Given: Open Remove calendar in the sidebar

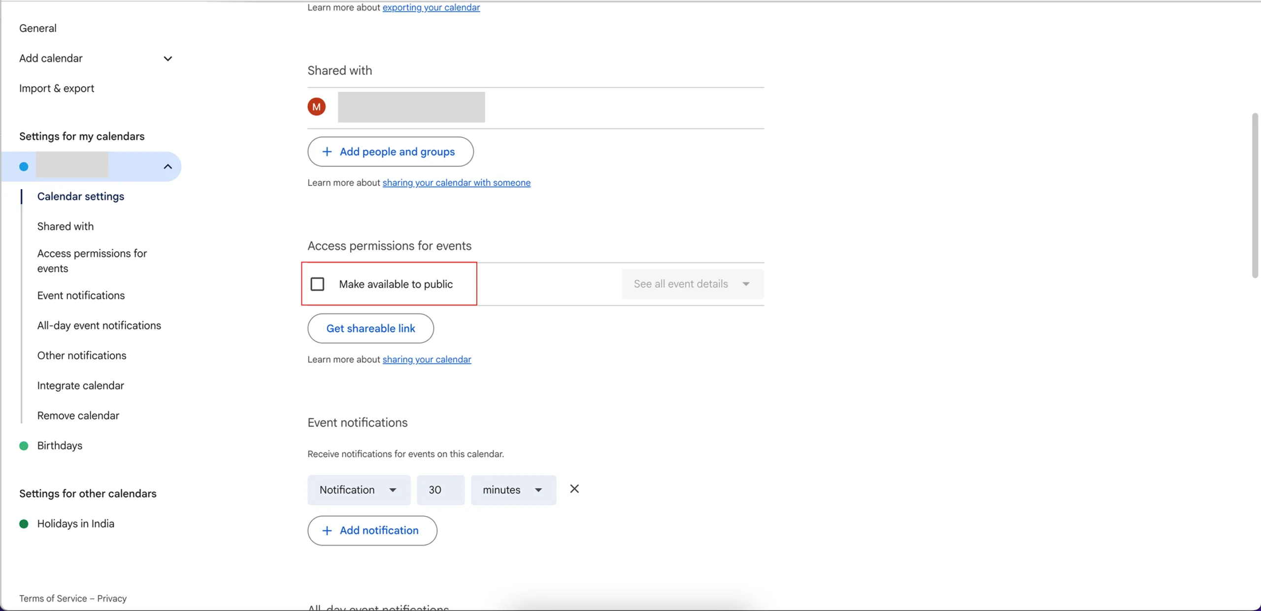Looking at the screenshot, I should (x=78, y=415).
